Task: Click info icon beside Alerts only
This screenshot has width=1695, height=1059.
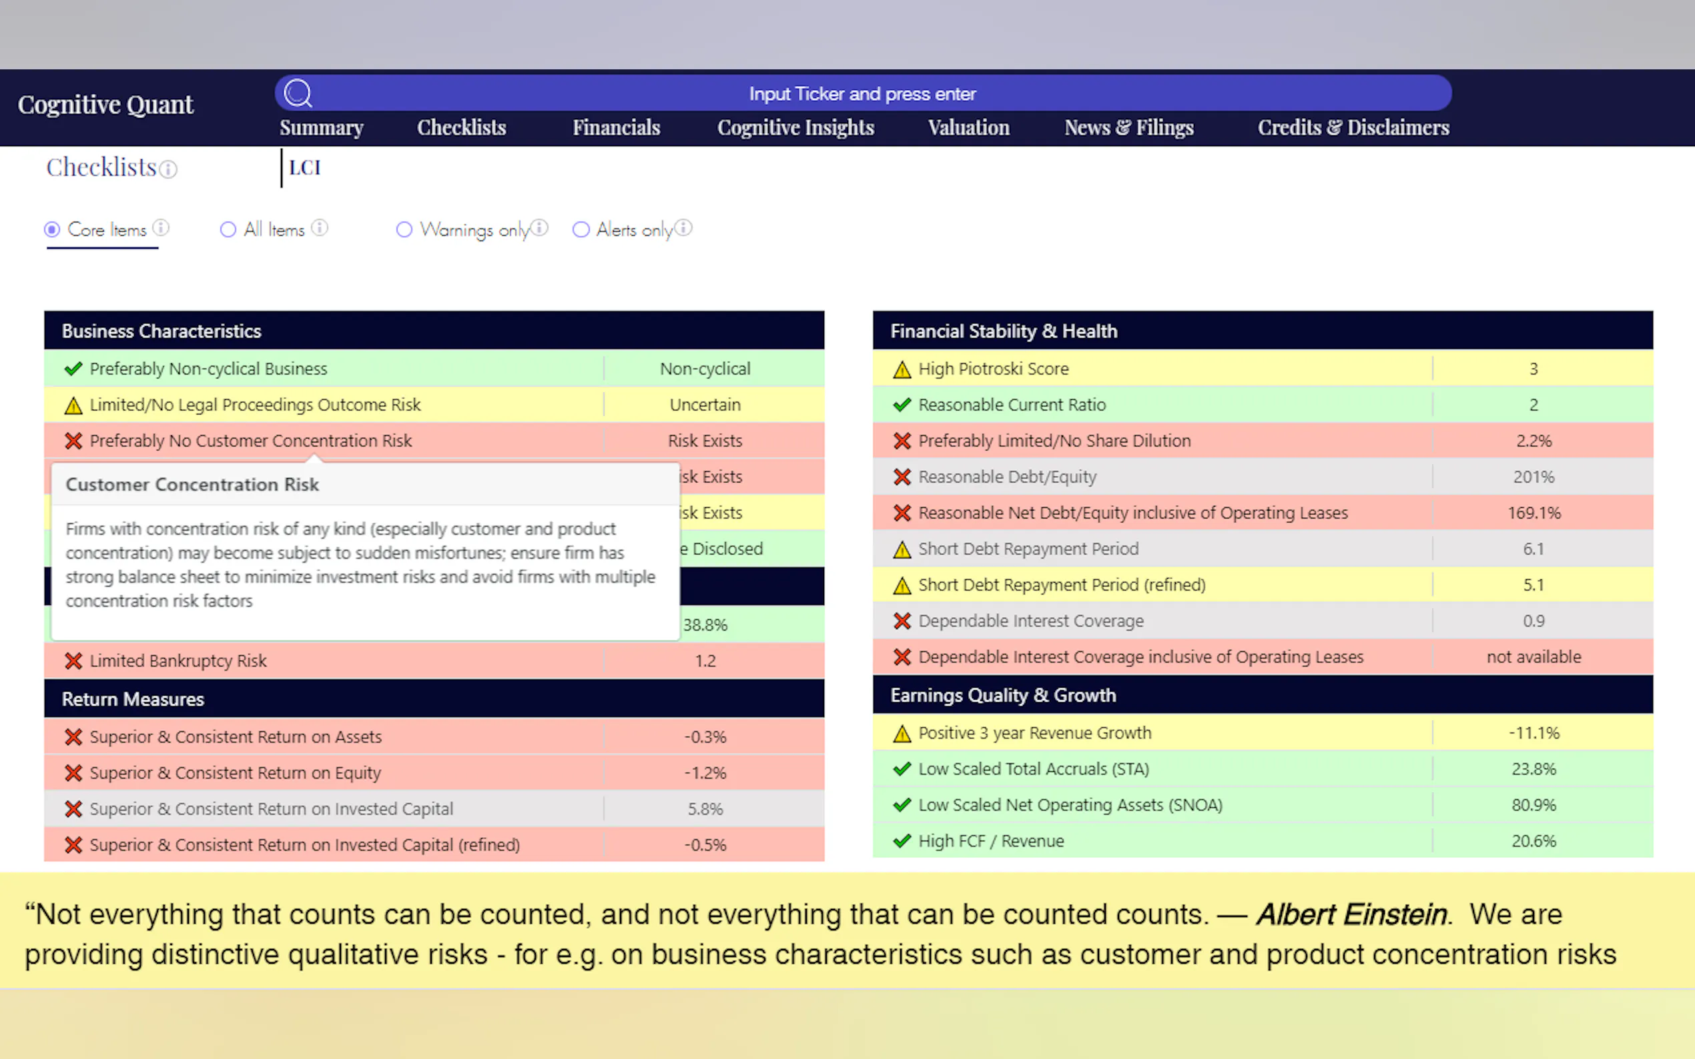Action: click(684, 227)
